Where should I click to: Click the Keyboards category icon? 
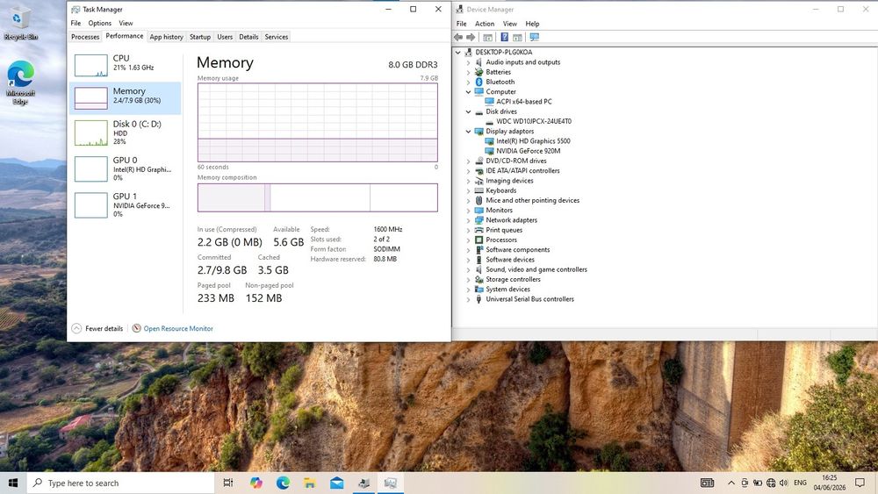479,190
